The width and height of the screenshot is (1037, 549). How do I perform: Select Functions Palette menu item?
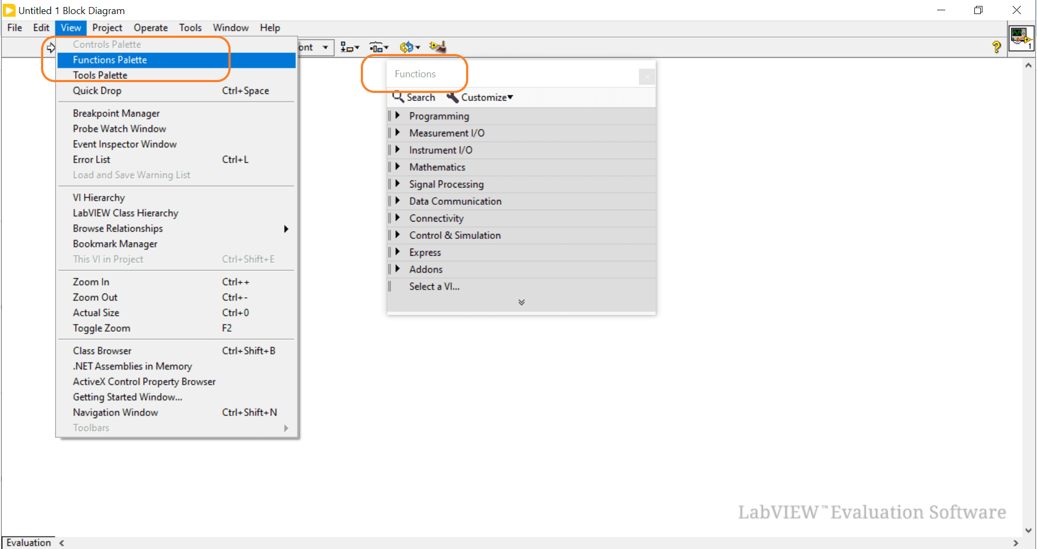(110, 60)
